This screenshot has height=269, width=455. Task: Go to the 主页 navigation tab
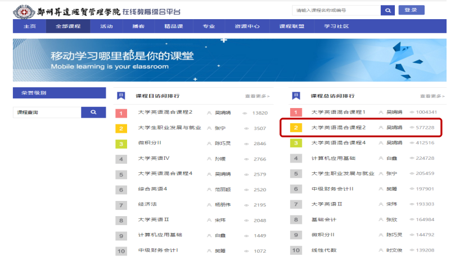pos(30,26)
